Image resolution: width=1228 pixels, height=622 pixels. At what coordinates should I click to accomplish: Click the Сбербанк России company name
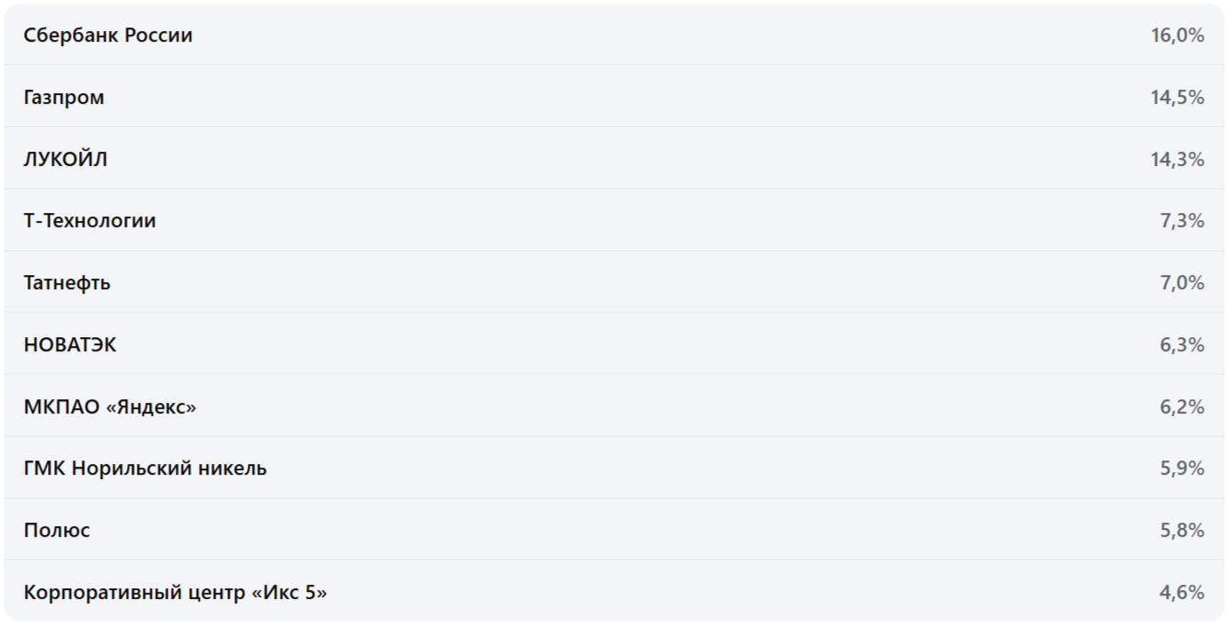pyautogui.click(x=107, y=35)
